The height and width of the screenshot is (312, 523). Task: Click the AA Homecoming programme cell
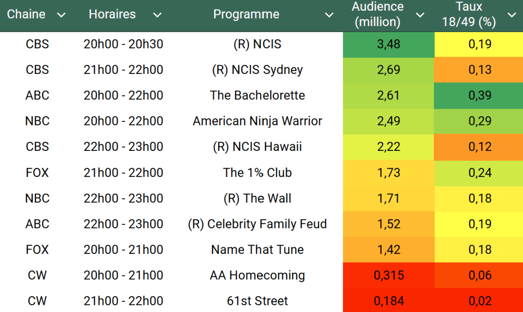(257, 275)
